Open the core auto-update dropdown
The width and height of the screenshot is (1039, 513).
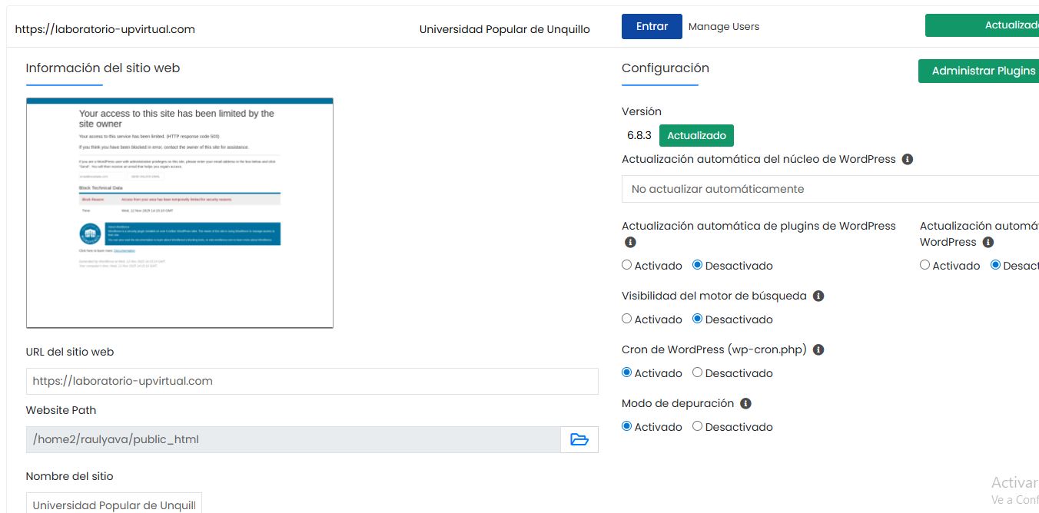pos(830,189)
